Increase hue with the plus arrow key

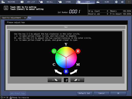click(x=77, y=80)
